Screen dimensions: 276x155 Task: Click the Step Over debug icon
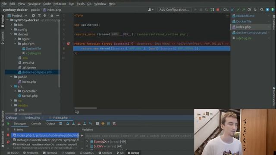tap(68, 124)
